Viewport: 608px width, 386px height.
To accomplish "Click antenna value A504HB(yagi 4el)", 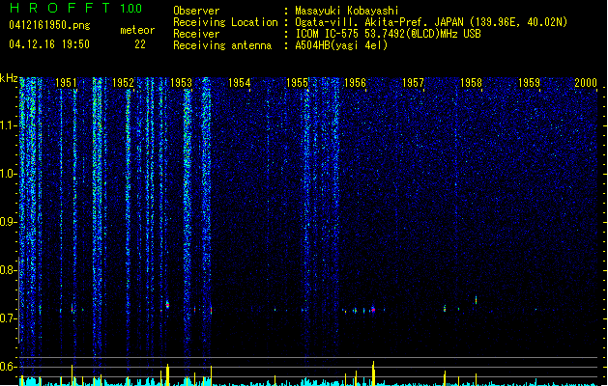I will tap(341, 45).
